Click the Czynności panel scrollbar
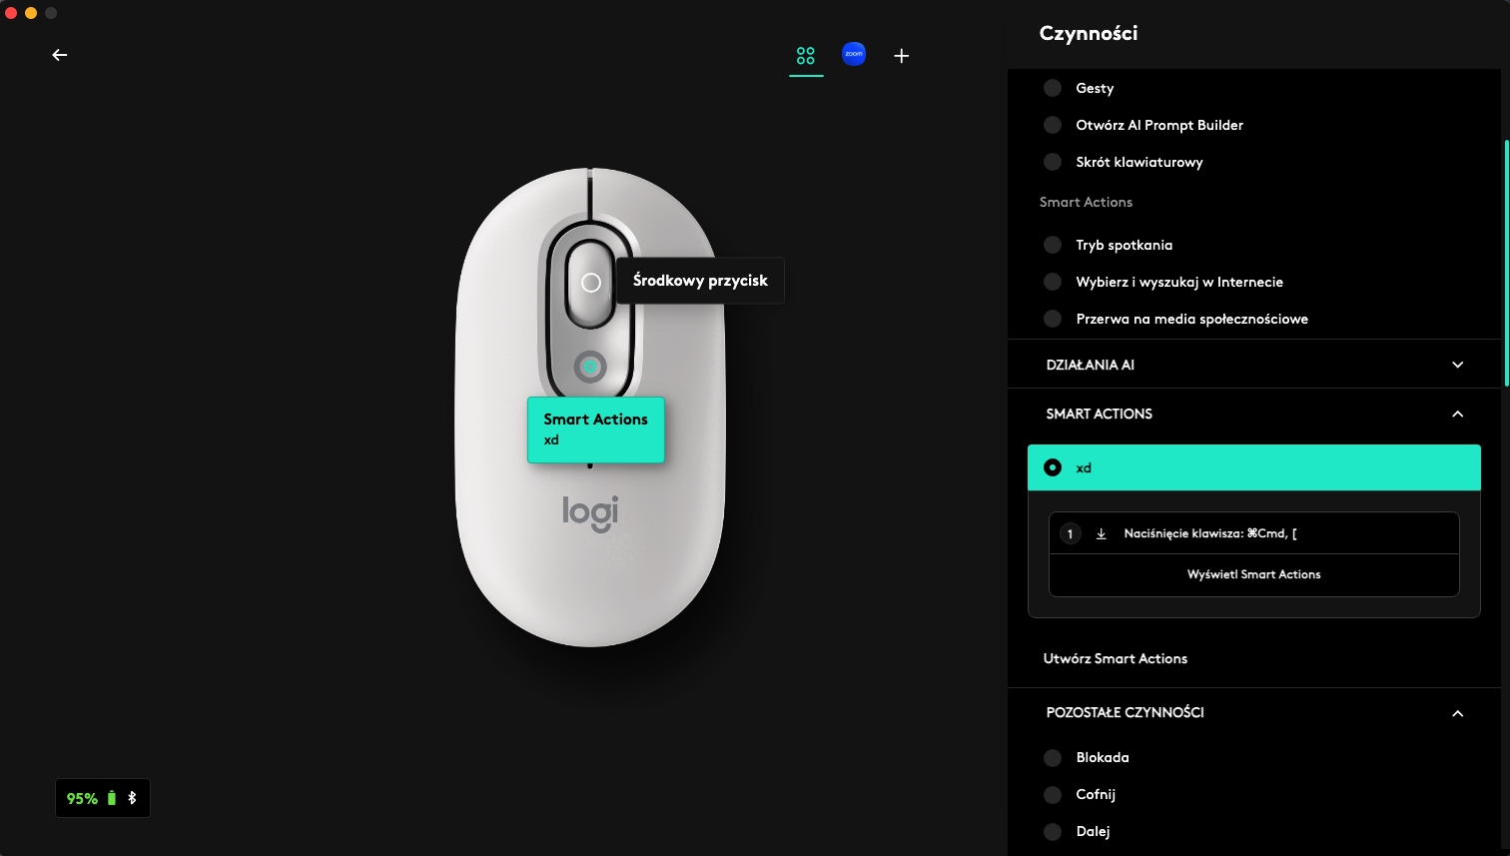This screenshot has width=1510, height=856. point(1506,263)
